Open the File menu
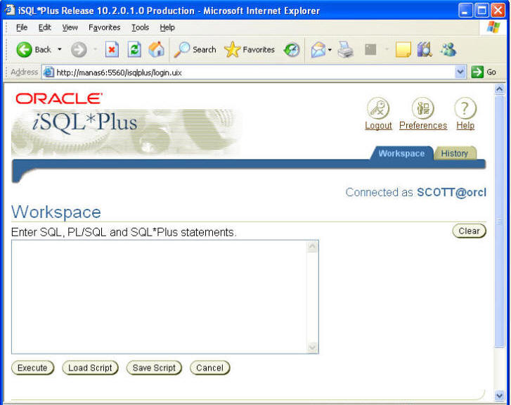The image size is (511, 405). (x=22, y=27)
